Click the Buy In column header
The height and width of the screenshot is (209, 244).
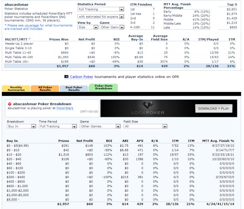point(12,141)
